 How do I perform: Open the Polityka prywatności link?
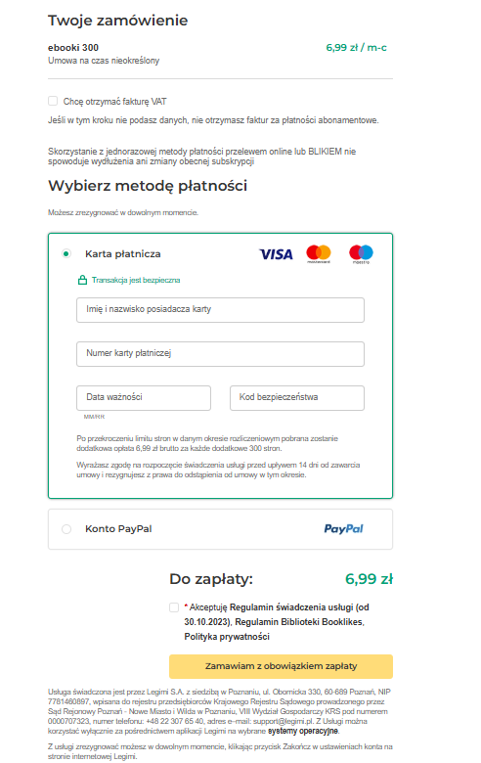pos(227,637)
